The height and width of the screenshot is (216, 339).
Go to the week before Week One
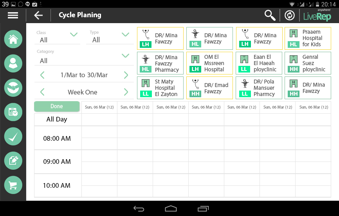click(x=42, y=92)
